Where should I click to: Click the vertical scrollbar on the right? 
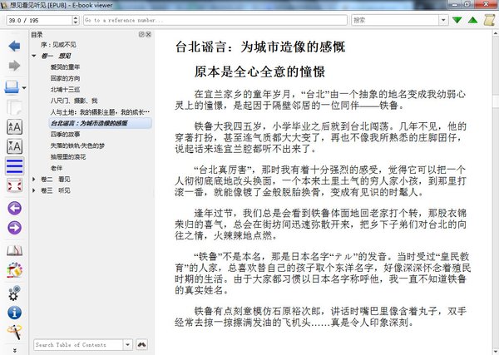coord(496,194)
